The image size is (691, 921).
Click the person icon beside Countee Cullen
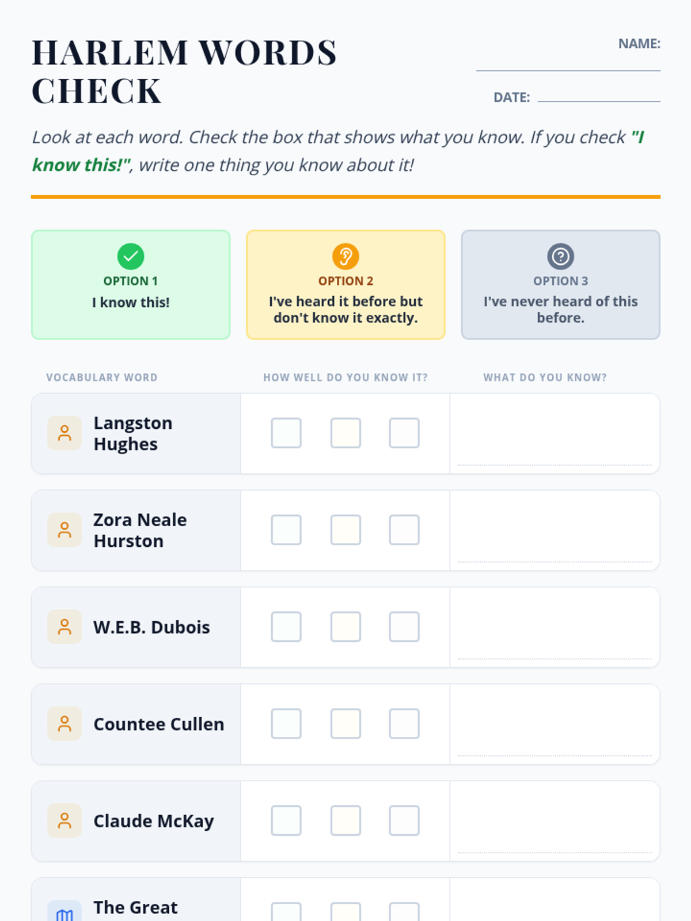click(64, 724)
